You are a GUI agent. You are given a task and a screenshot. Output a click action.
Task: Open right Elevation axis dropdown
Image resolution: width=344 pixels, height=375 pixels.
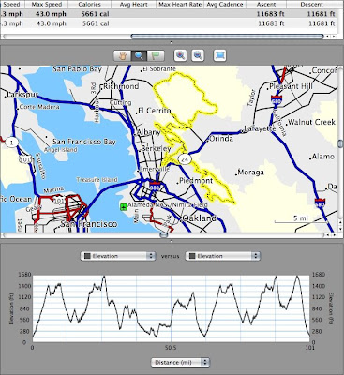(x=222, y=256)
